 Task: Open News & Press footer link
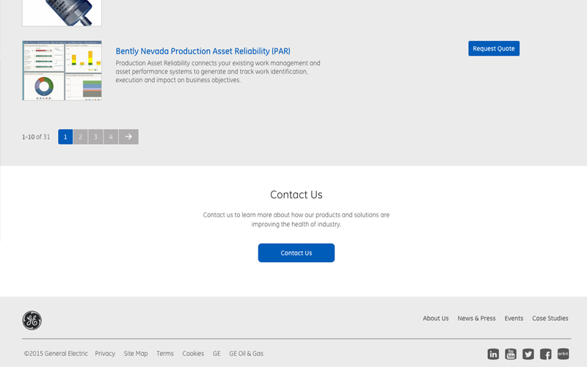point(476,319)
